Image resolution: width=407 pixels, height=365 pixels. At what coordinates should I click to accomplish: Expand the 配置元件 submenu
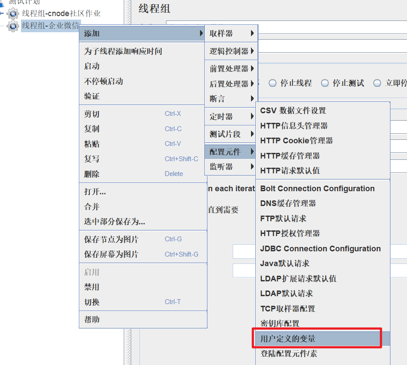pos(230,152)
